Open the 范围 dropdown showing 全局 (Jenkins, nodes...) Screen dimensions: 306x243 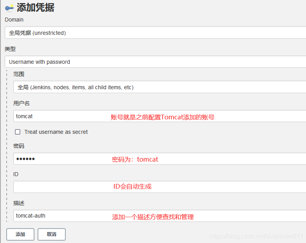click(160, 87)
